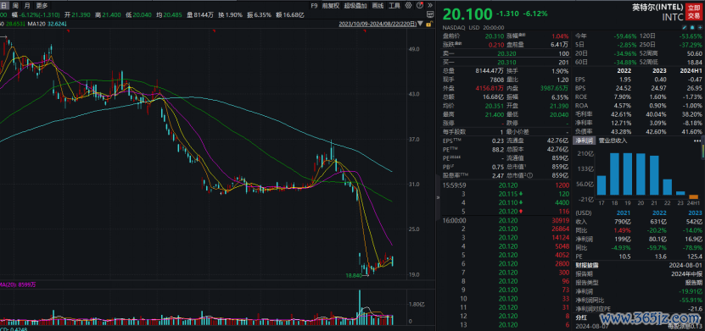Click the 内盘 value 3987.65万
Image resolution: width=705 pixels, height=331 pixels.
click(x=554, y=88)
